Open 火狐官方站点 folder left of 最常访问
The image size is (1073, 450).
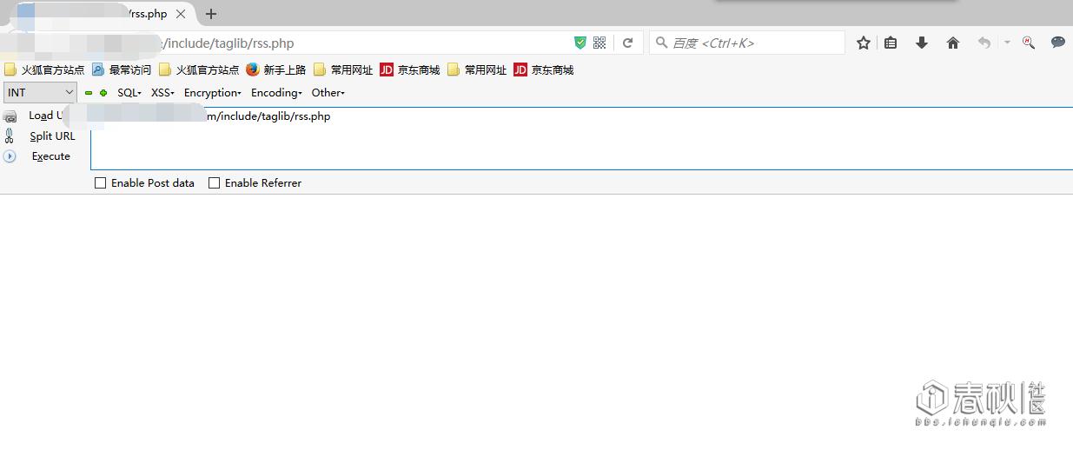pos(44,69)
